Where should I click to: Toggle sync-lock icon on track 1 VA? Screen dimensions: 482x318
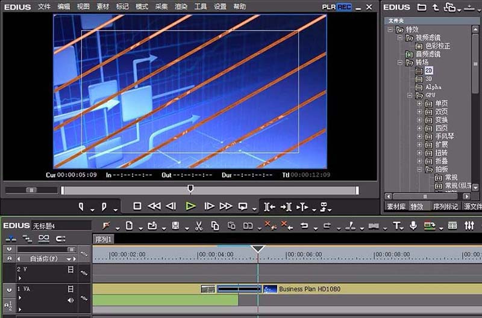(84, 298)
